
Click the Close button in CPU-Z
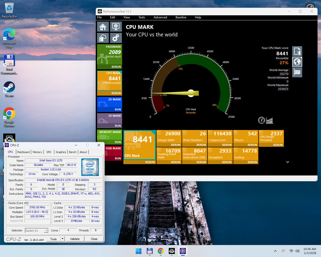(x=94, y=239)
